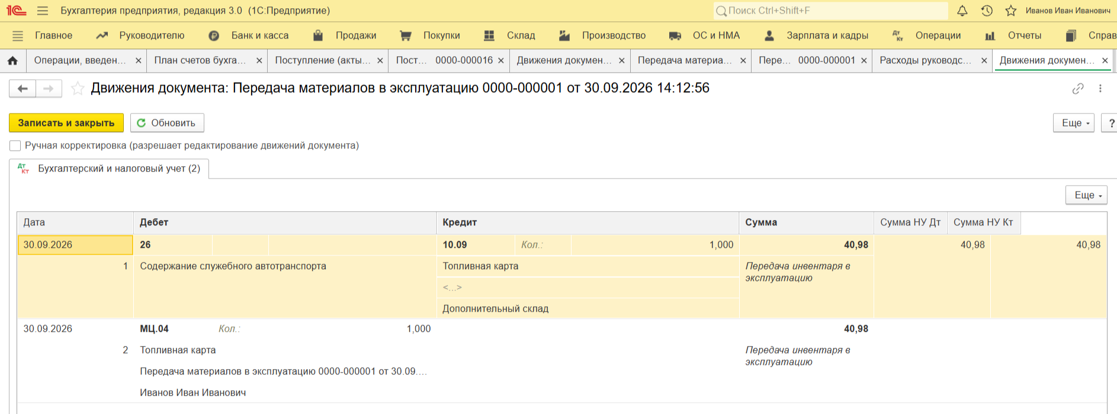
Task: Close the Операции, введенные tab
Action: point(138,60)
